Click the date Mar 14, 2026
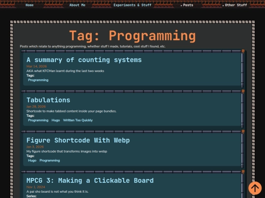 coord(36,66)
